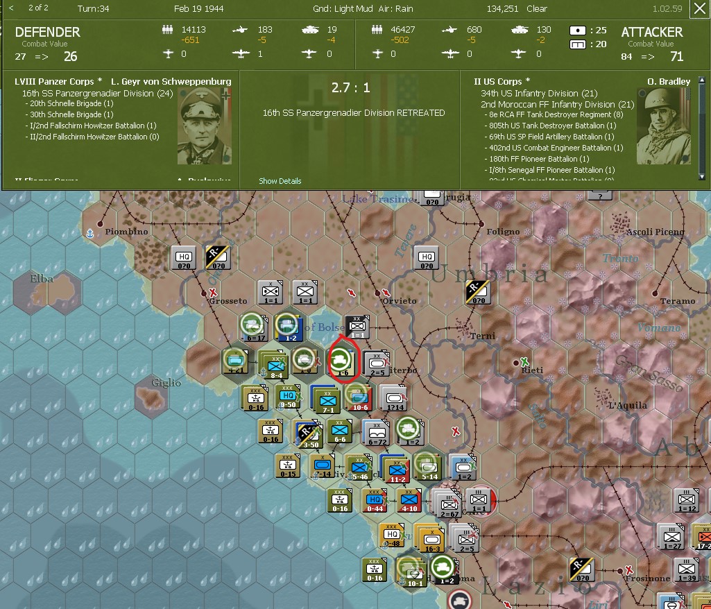Screen dimensions: 711x609
Task: Select the 7-14 armored brigade counter
Action: tap(323, 466)
